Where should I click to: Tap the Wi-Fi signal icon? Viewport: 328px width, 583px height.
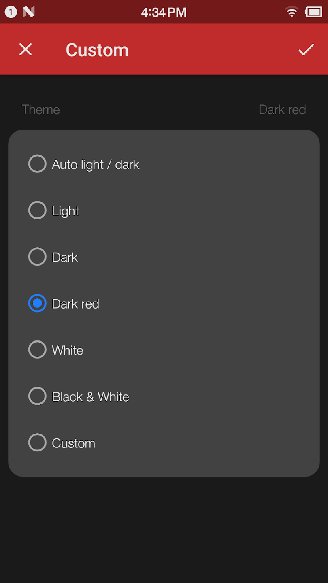(x=291, y=12)
